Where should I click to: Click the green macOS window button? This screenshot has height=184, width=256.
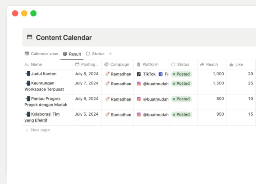point(34,13)
